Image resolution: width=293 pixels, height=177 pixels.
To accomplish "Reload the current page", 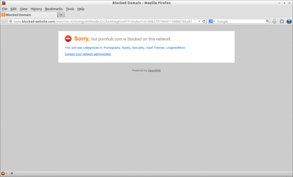I will click(x=204, y=21).
